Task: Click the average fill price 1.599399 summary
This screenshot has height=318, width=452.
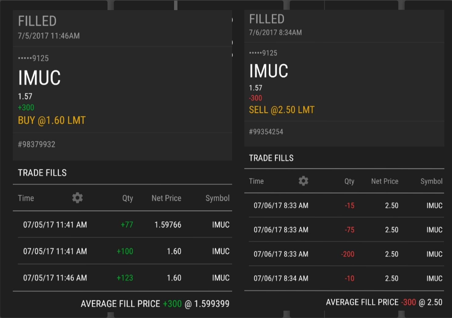Action: point(155,304)
